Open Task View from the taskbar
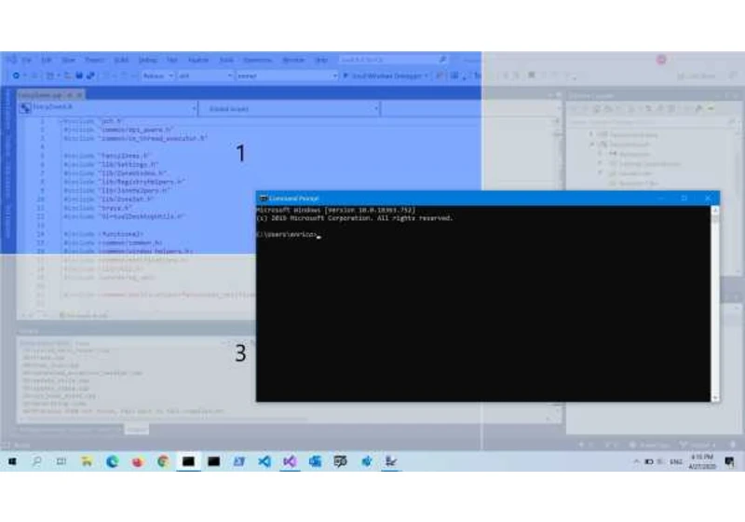 61,461
